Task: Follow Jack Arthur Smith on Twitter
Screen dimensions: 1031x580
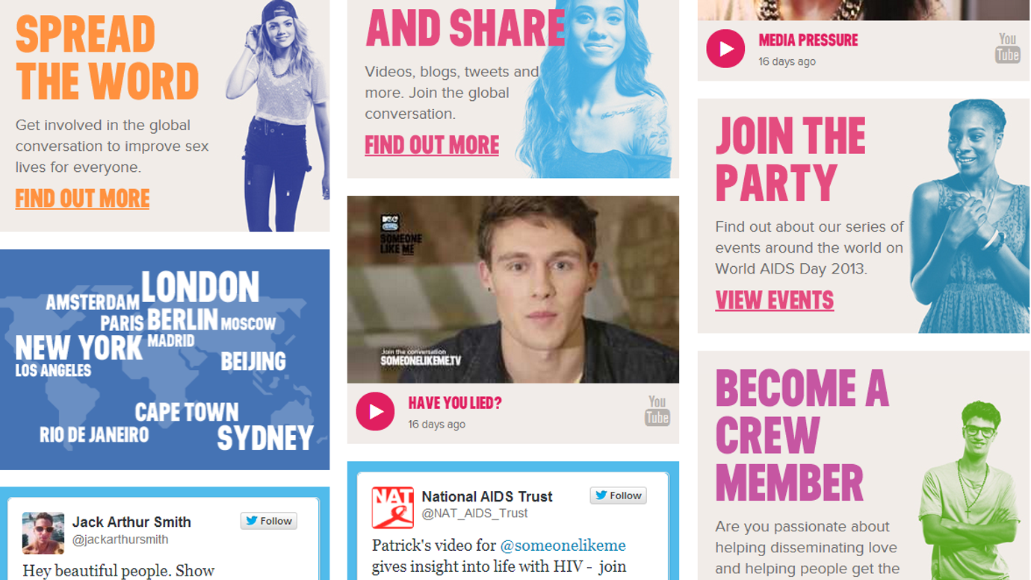Action: [x=269, y=521]
